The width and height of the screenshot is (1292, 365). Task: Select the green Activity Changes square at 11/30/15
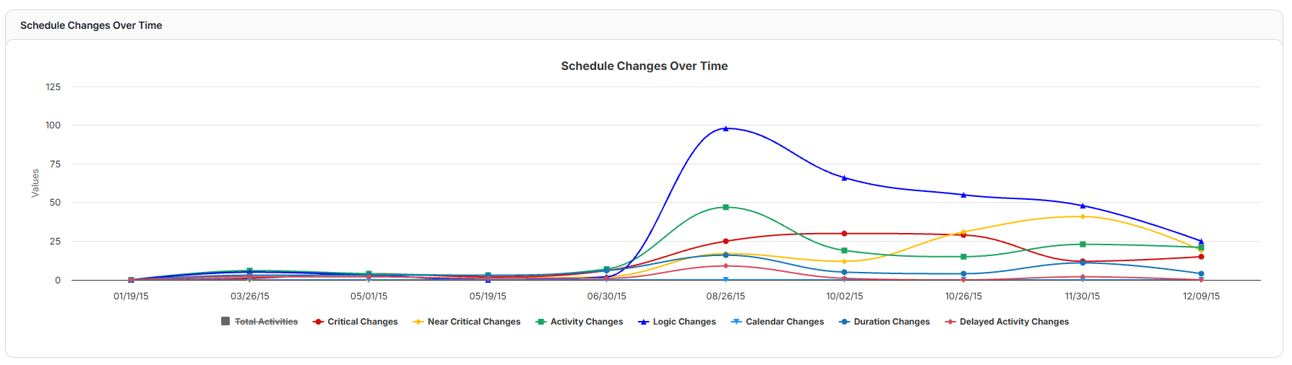pyautogui.click(x=1082, y=245)
